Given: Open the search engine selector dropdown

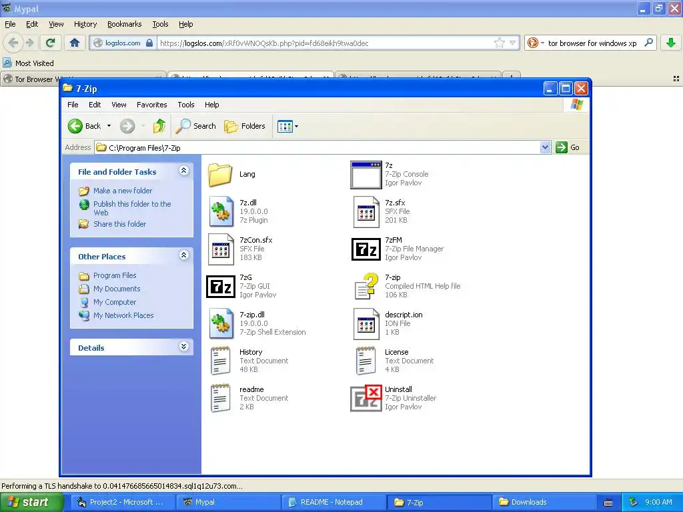Looking at the screenshot, I should tap(536, 43).
